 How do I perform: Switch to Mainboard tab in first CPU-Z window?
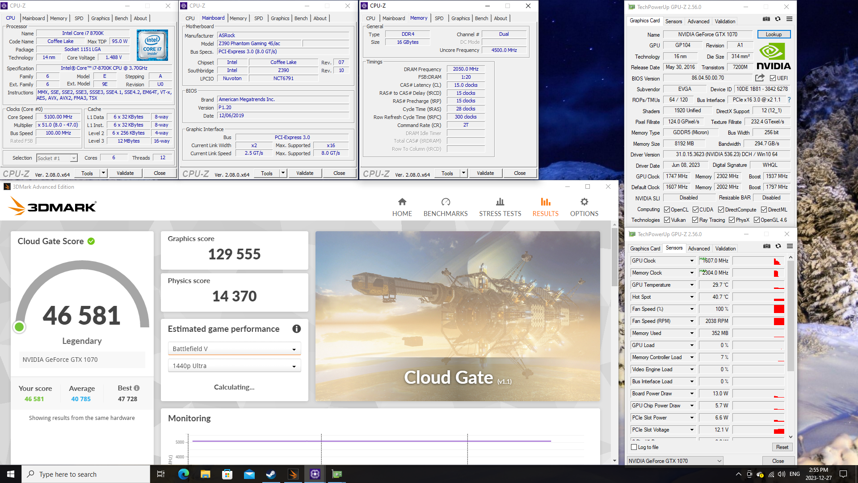(x=34, y=18)
